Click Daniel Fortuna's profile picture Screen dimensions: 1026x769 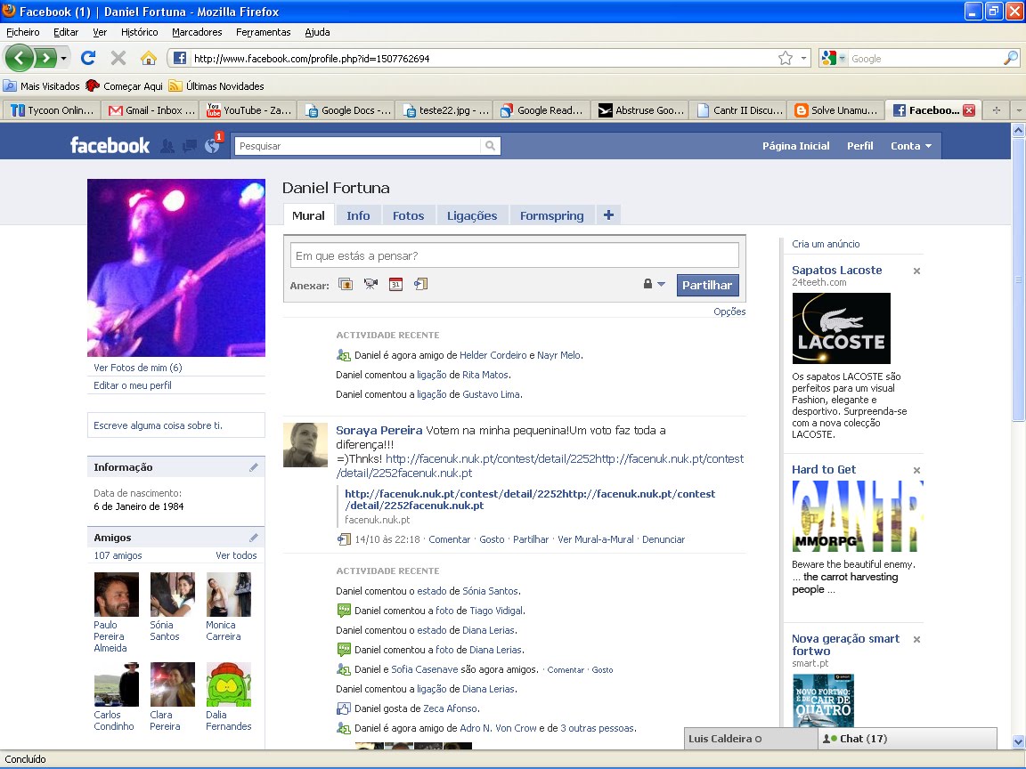click(176, 267)
